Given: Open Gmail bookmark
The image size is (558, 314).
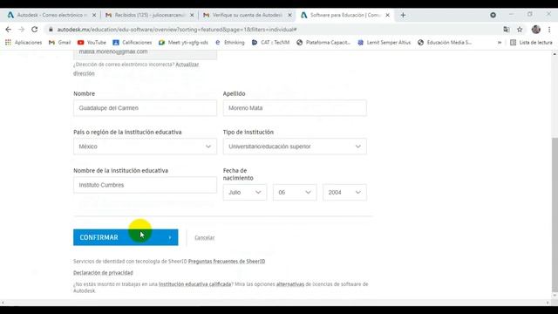Looking at the screenshot, I should (60, 43).
